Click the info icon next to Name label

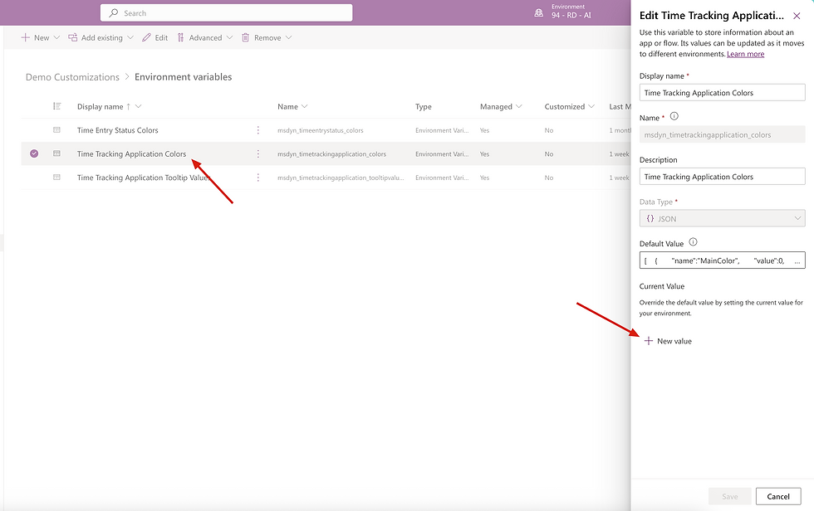click(674, 117)
